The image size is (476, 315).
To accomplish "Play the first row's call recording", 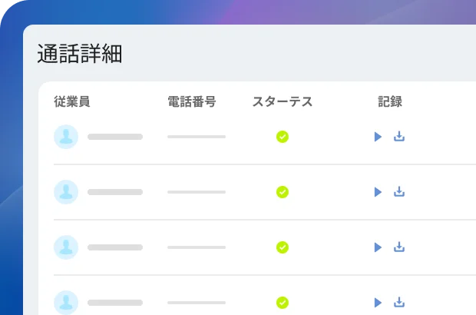I will click(378, 137).
